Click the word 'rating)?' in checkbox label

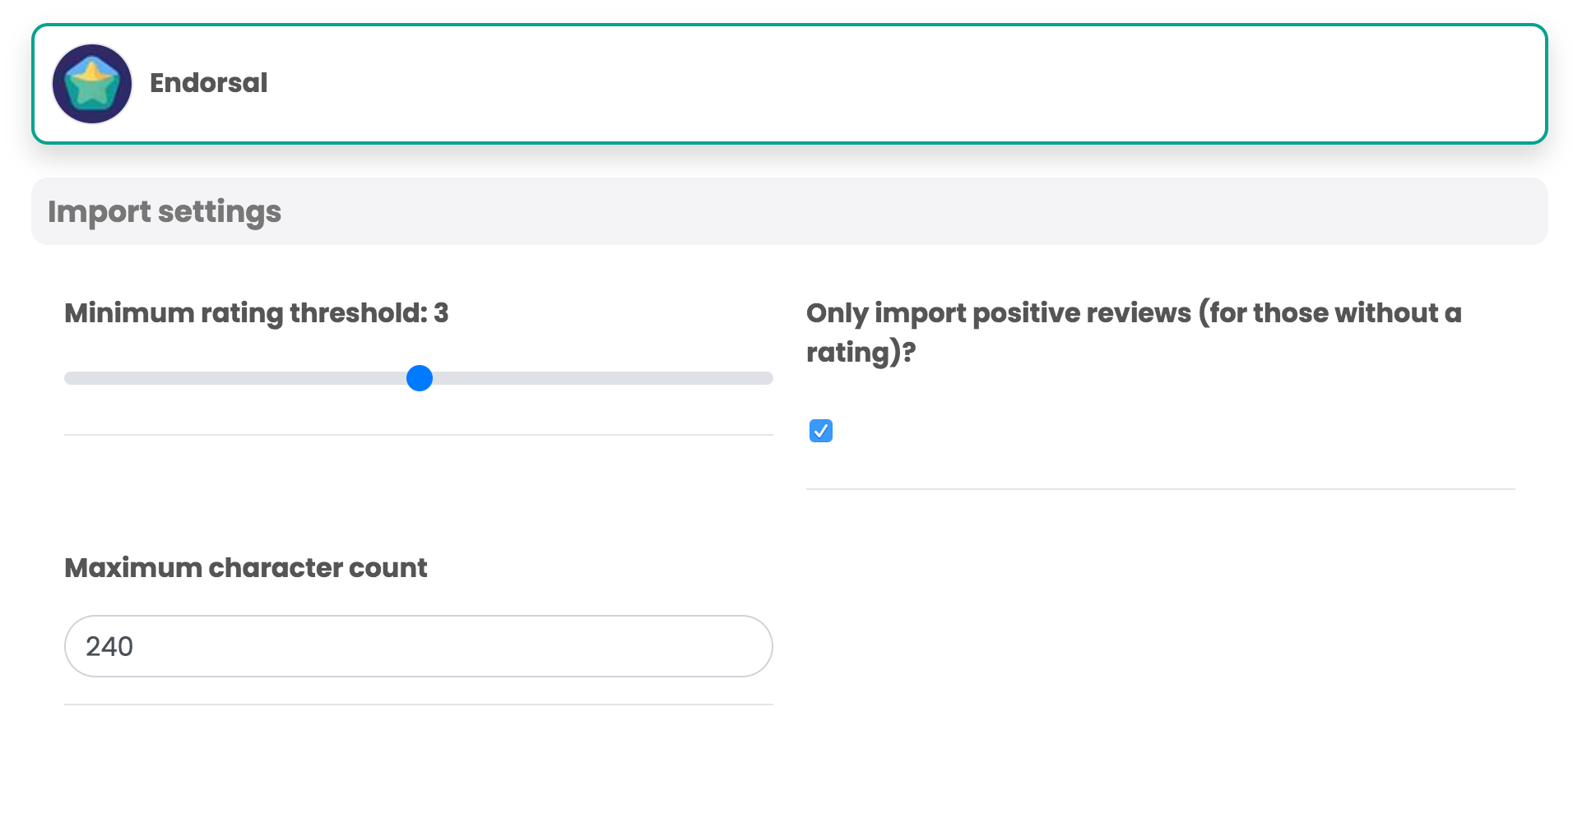point(861,353)
